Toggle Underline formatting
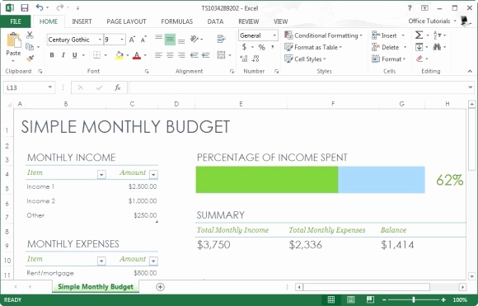This screenshot has width=478, height=306. click(74, 55)
